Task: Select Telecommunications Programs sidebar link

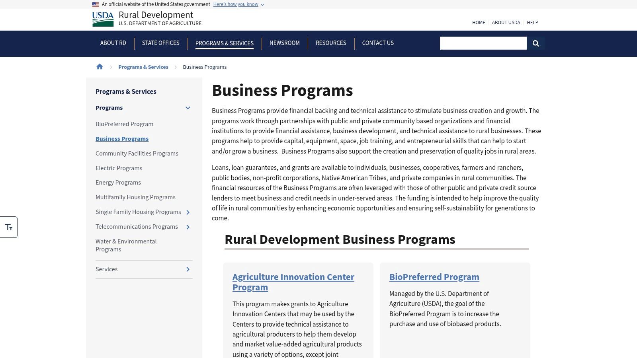Action: coord(137,227)
